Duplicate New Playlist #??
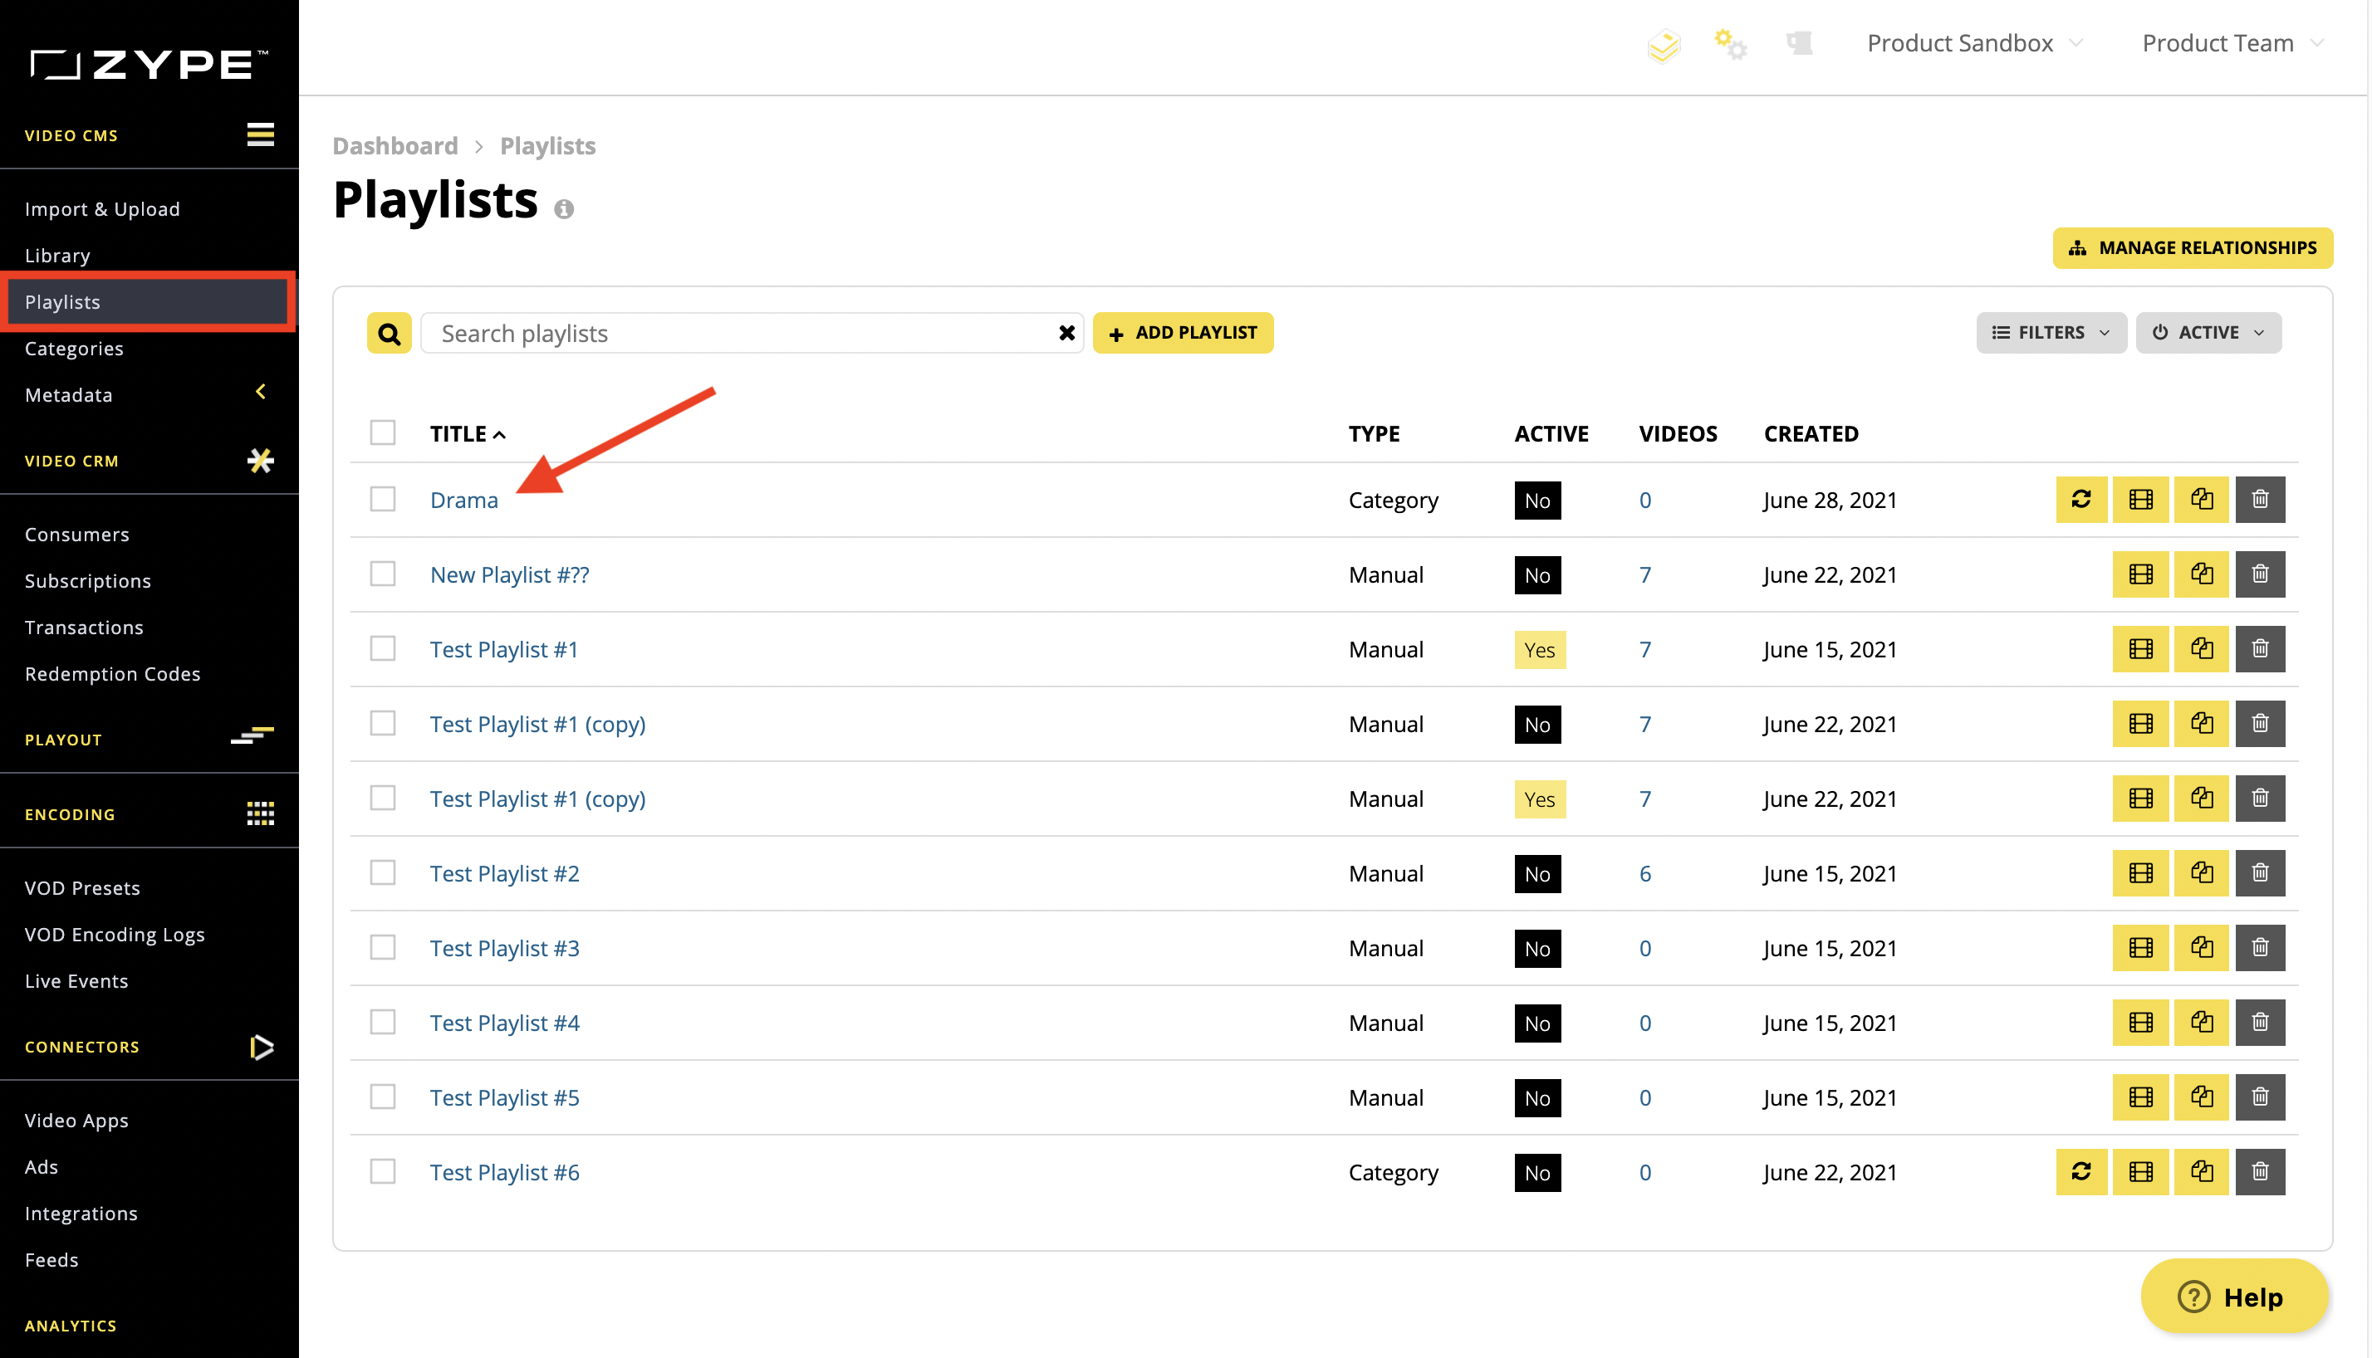The height and width of the screenshot is (1358, 2372). pyautogui.click(x=2201, y=574)
